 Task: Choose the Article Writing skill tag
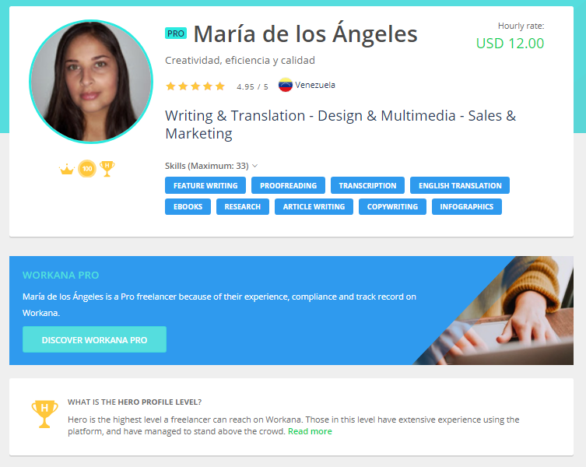click(314, 206)
